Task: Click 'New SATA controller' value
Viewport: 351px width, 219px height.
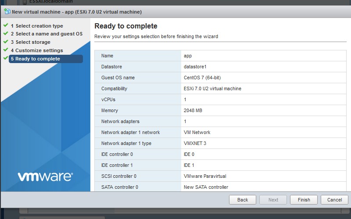Action: point(206,187)
